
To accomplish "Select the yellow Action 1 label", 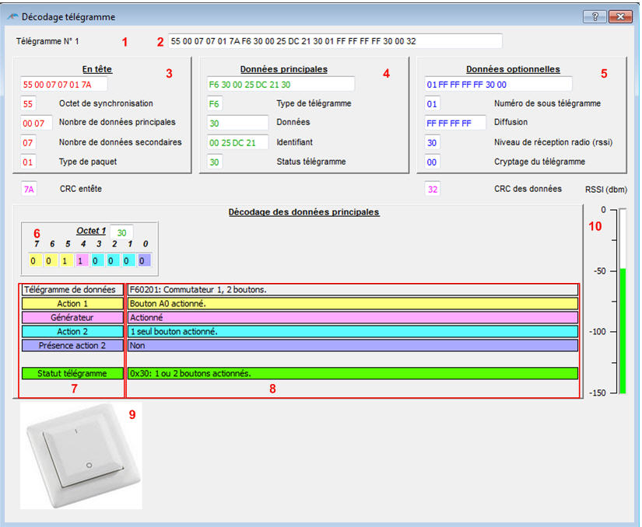I will pos(72,303).
